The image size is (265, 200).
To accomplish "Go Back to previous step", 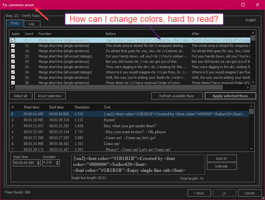I will [199, 193].
